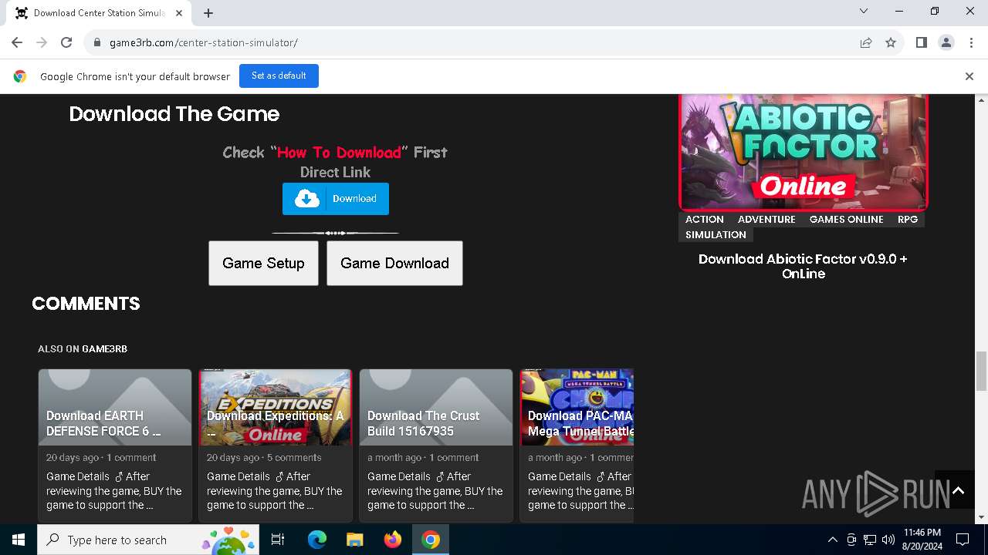Select the GAMES ONLINE category tag
The image size is (988, 555).
point(846,219)
